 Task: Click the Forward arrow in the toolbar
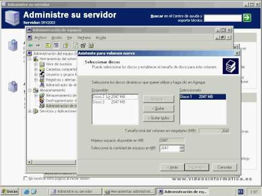pyautogui.click(x=38, y=45)
